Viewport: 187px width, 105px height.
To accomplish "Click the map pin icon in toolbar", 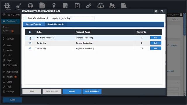I will click(x=54, y=6).
